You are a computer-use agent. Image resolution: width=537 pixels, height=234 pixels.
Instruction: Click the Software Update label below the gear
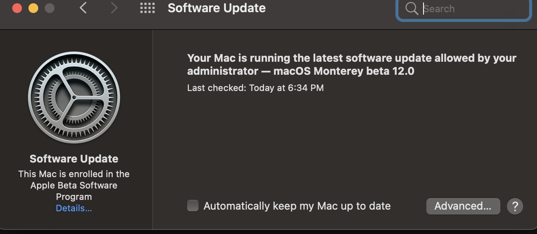click(x=74, y=159)
